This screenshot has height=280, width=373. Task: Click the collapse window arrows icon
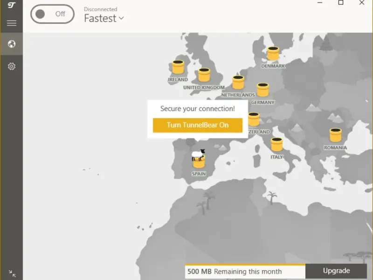(12, 273)
